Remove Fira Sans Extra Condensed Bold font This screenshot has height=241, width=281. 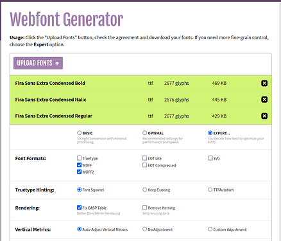click(264, 83)
